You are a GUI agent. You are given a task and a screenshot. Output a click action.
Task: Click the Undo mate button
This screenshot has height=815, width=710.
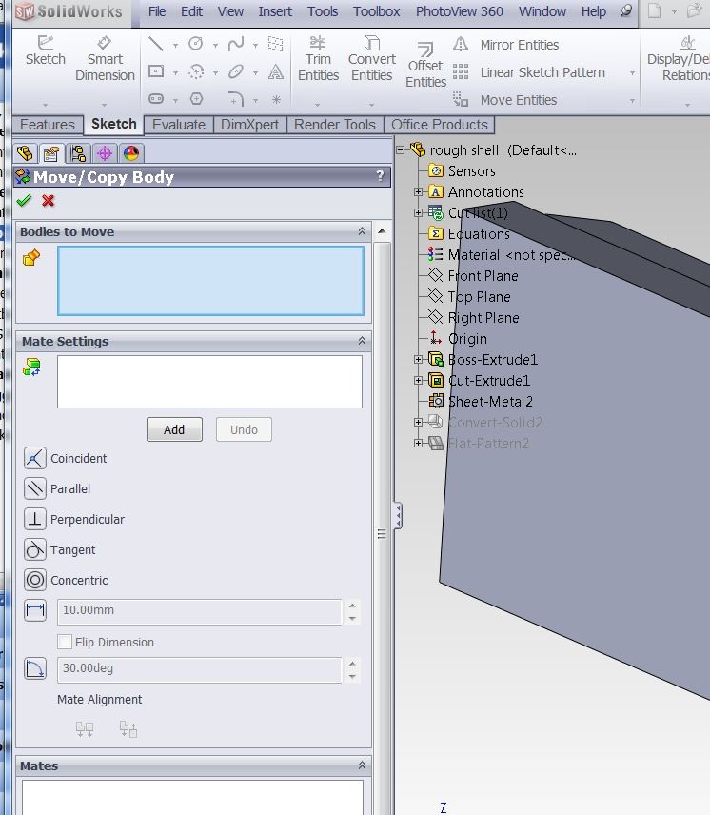point(244,429)
